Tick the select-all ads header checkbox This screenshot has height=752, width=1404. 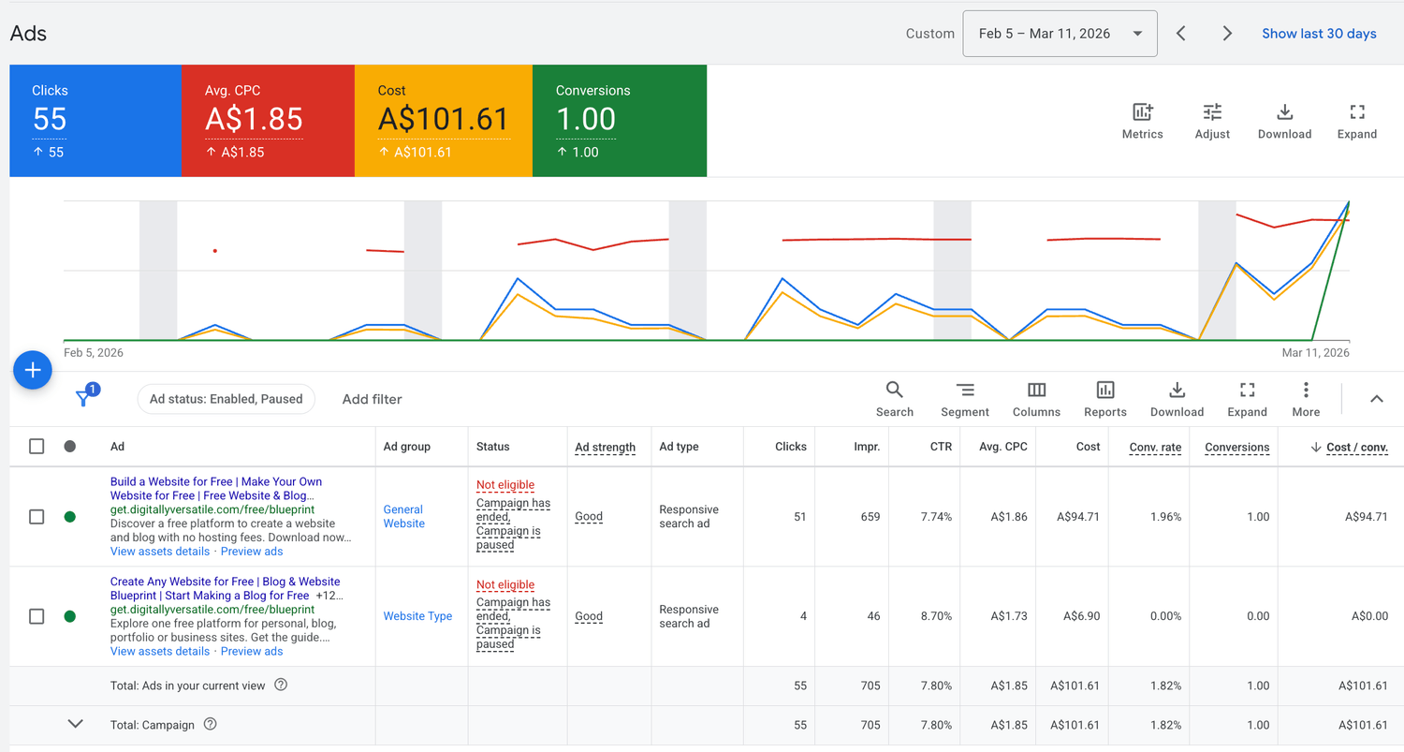tap(37, 447)
